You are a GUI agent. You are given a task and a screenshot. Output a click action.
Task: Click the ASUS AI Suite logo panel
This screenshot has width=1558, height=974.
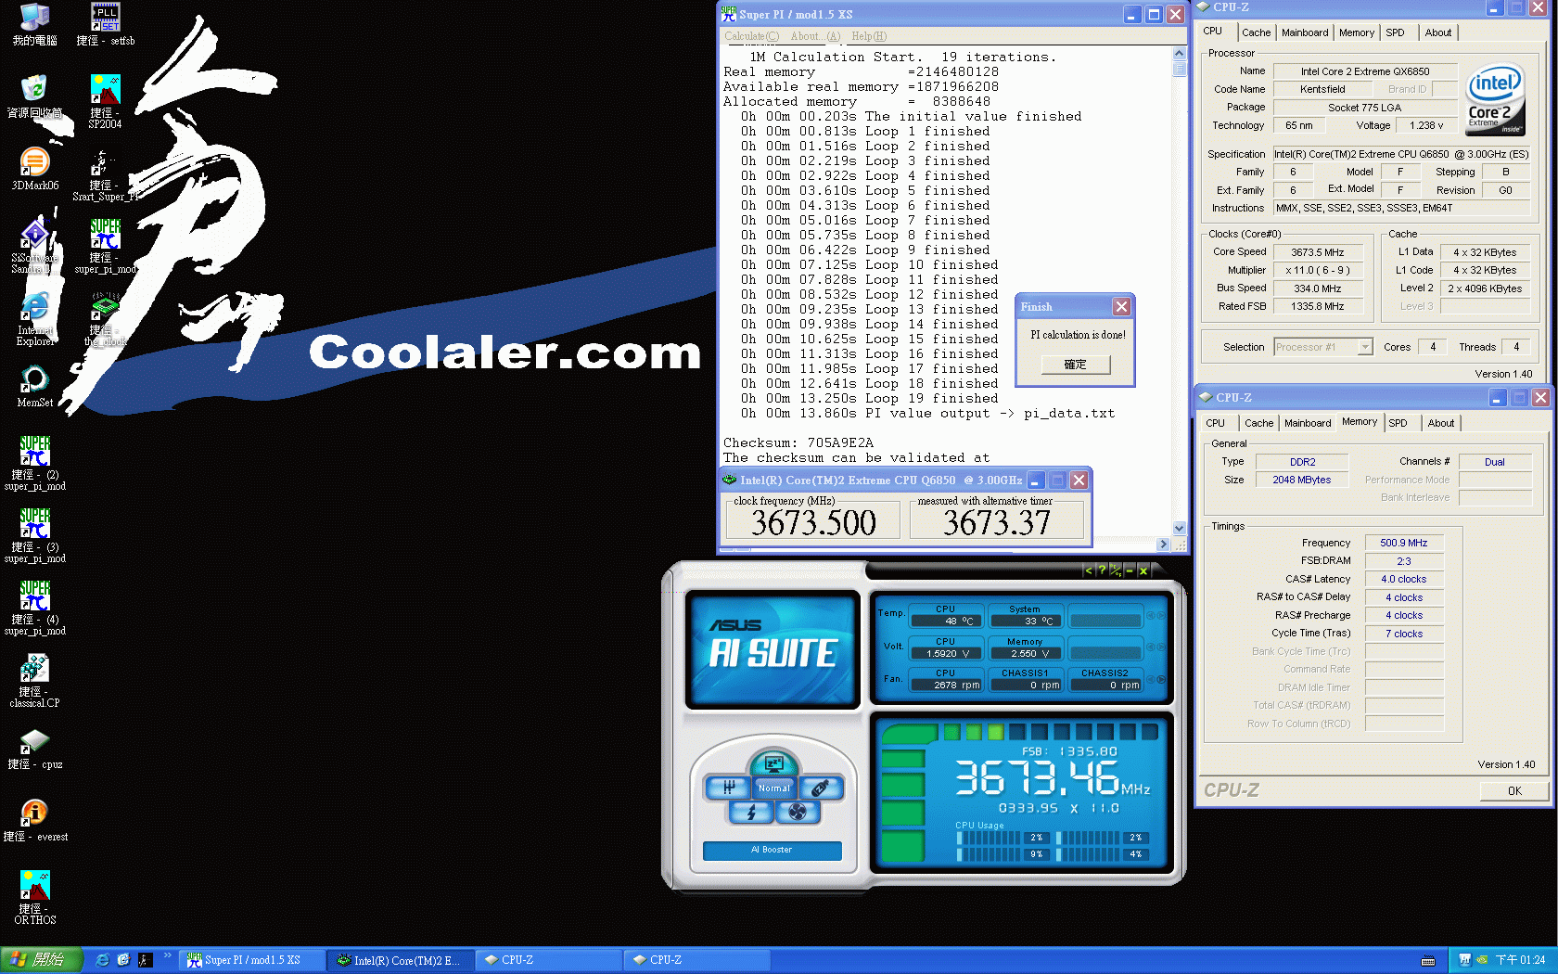(773, 649)
